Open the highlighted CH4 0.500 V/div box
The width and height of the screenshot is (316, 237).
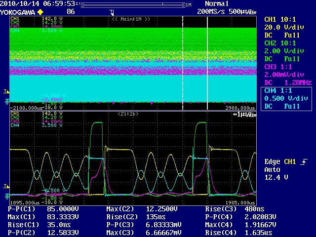285,98
